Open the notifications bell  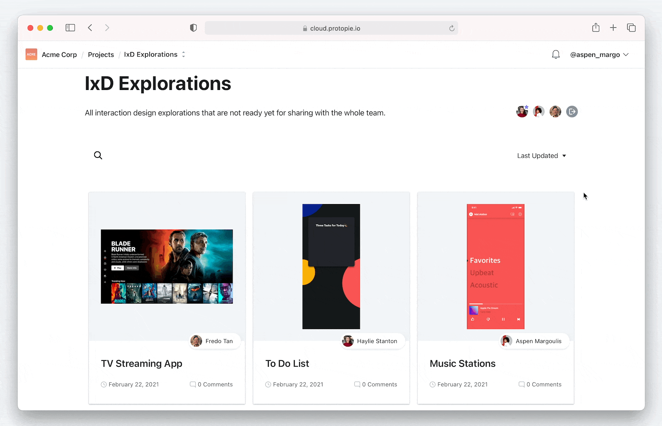tap(556, 55)
